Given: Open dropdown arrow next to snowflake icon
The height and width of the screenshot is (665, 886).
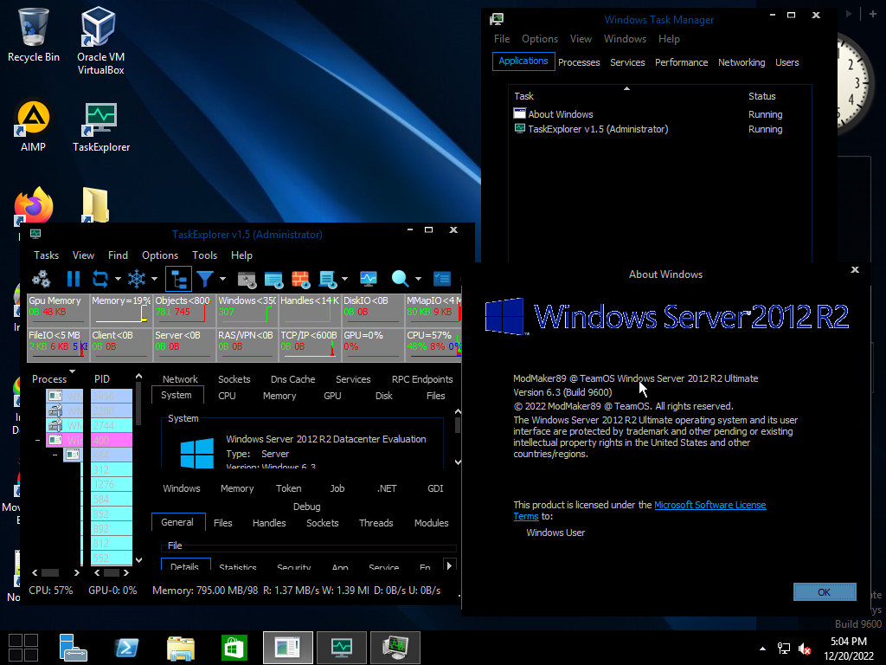Looking at the screenshot, I should point(154,279).
